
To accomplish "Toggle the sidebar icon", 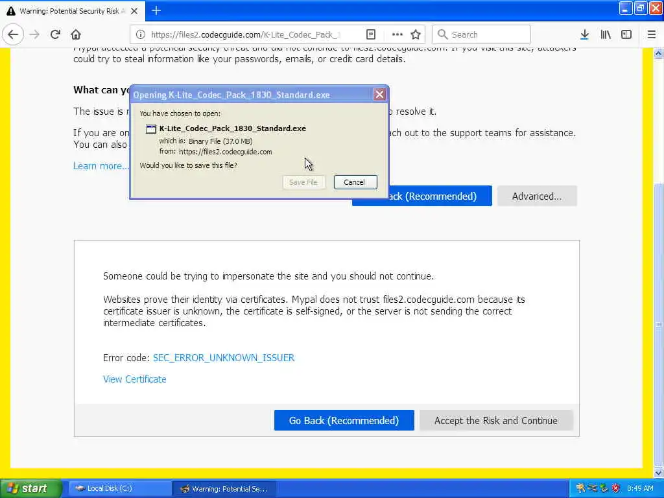I will coord(626,34).
